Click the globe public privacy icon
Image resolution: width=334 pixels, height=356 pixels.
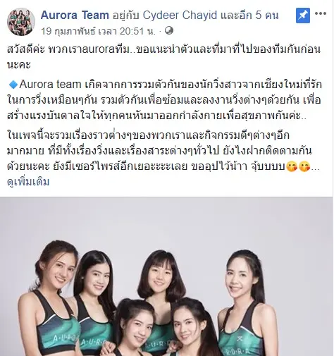[169, 30]
